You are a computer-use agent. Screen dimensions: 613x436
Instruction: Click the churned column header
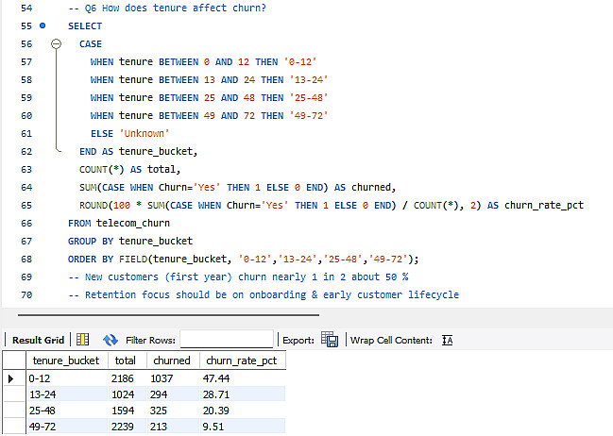(173, 361)
